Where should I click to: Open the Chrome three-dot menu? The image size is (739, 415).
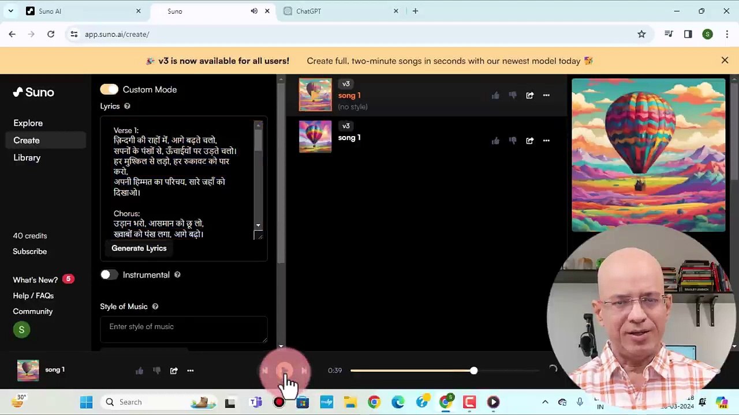click(726, 34)
